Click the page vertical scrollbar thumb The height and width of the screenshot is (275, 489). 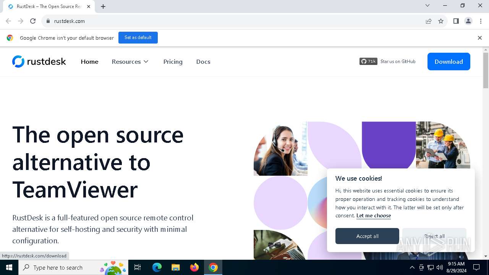point(486,71)
